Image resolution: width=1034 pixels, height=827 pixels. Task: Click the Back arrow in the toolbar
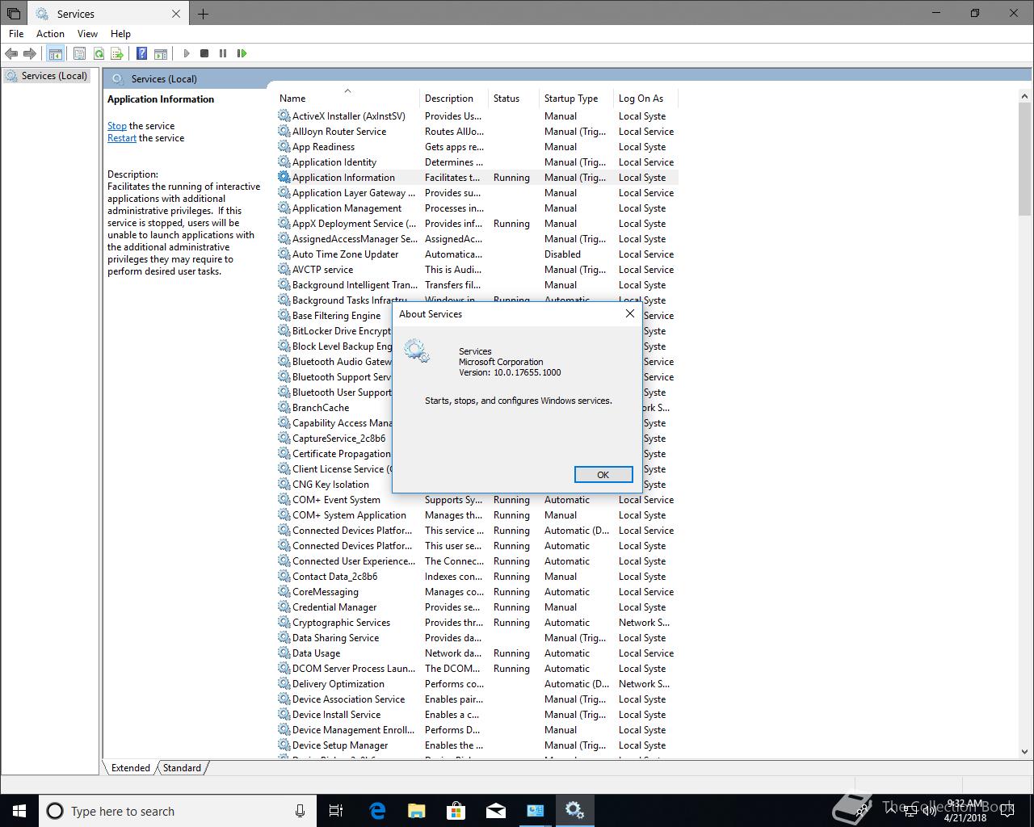(11, 53)
